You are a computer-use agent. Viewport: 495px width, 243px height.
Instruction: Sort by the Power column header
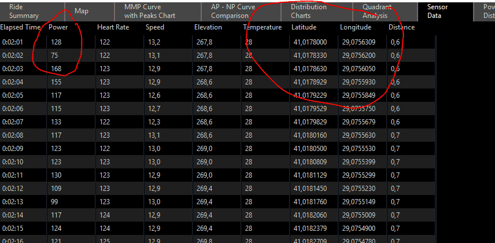pos(58,28)
